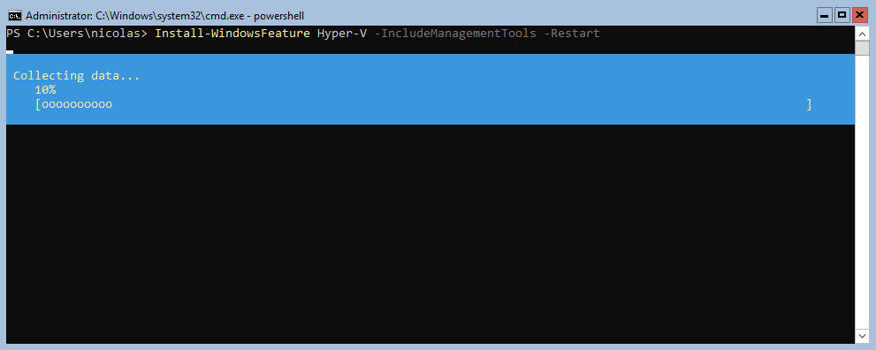Click the vertical scrollbar thumb

863,49
